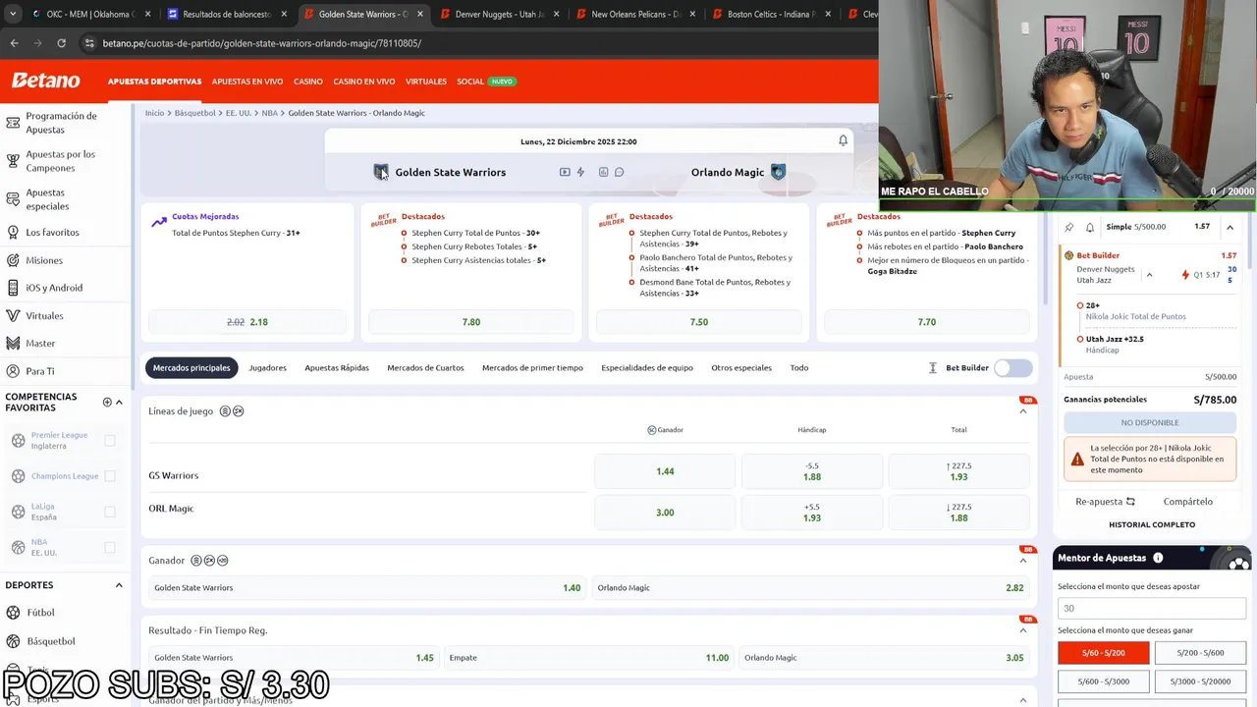1257x707 pixels.
Task: Open live stream video icon in match header
Action: 565,172
